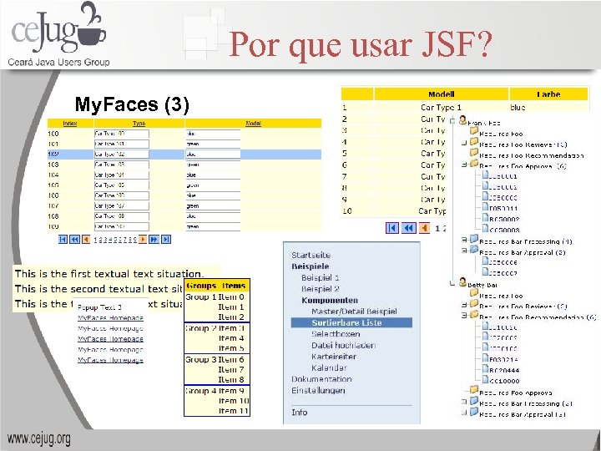
Task: Click Dokumentation in the navigation menu
Action: coord(321,379)
